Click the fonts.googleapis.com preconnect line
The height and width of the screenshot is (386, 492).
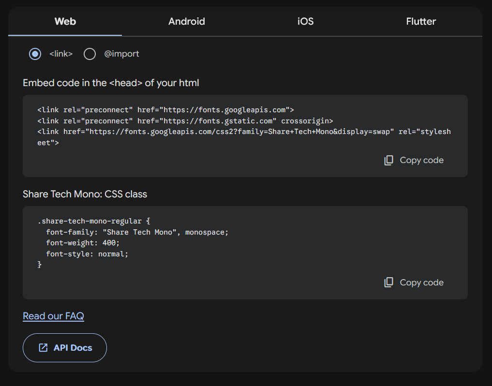[x=165, y=110]
